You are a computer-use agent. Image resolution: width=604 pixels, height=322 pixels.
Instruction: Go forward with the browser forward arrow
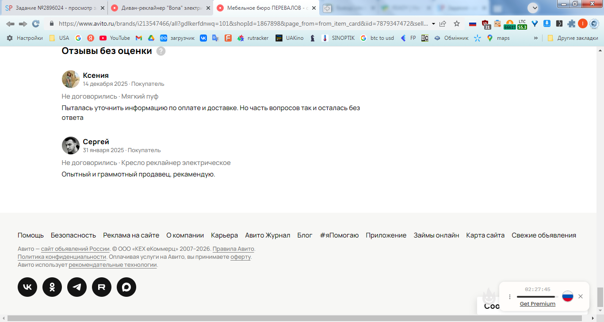[23, 24]
